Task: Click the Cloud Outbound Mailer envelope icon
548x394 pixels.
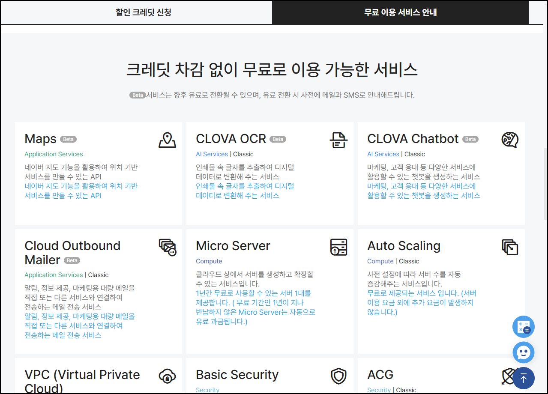Action: [168, 248]
